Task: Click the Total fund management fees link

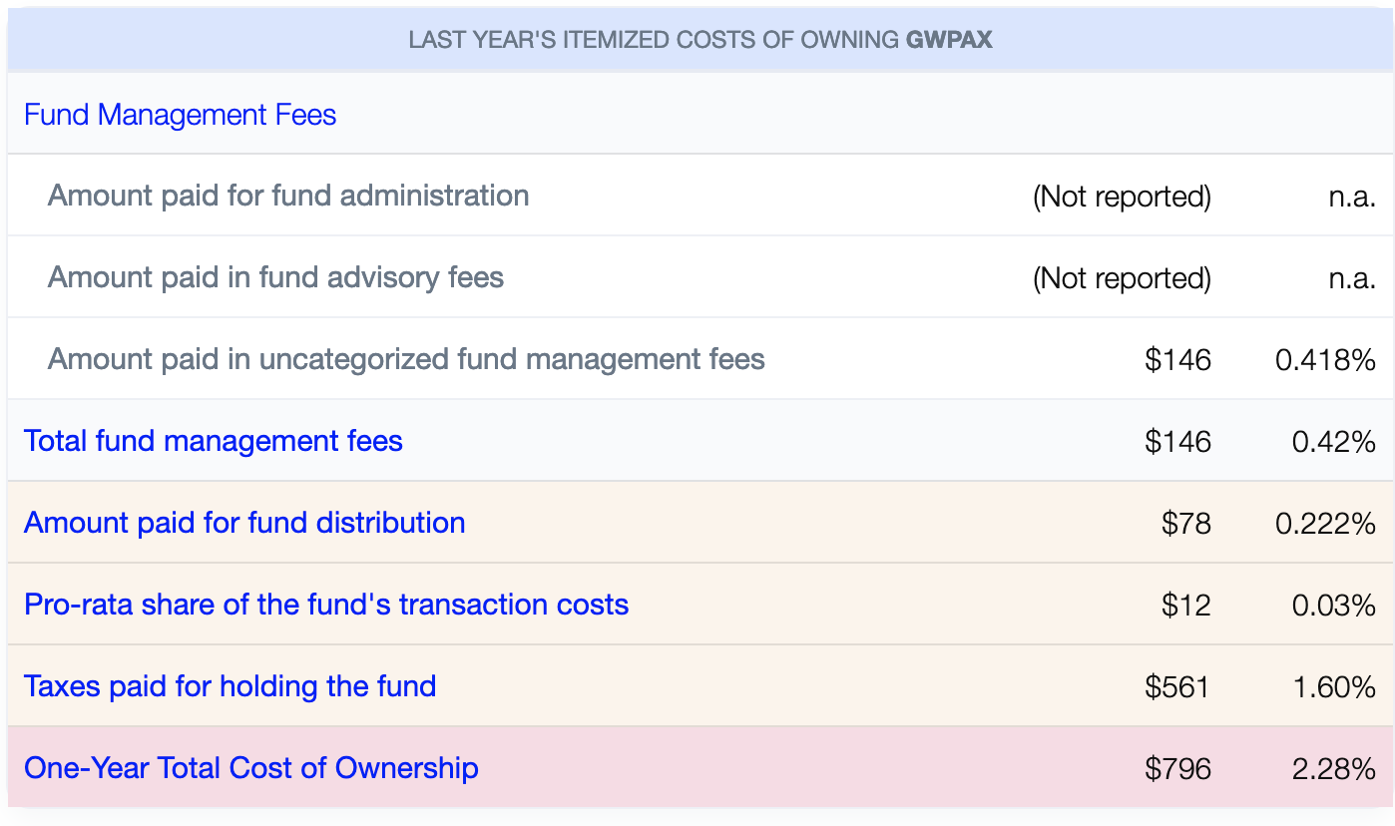Action: (x=214, y=441)
